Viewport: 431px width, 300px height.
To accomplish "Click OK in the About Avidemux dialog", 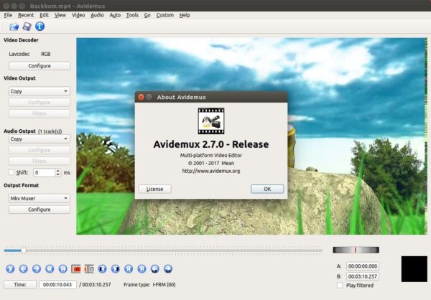I will coord(267,189).
